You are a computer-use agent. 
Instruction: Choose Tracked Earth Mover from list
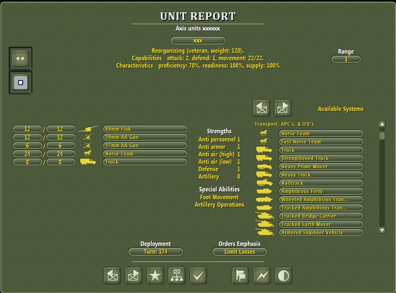pyautogui.click(x=321, y=224)
